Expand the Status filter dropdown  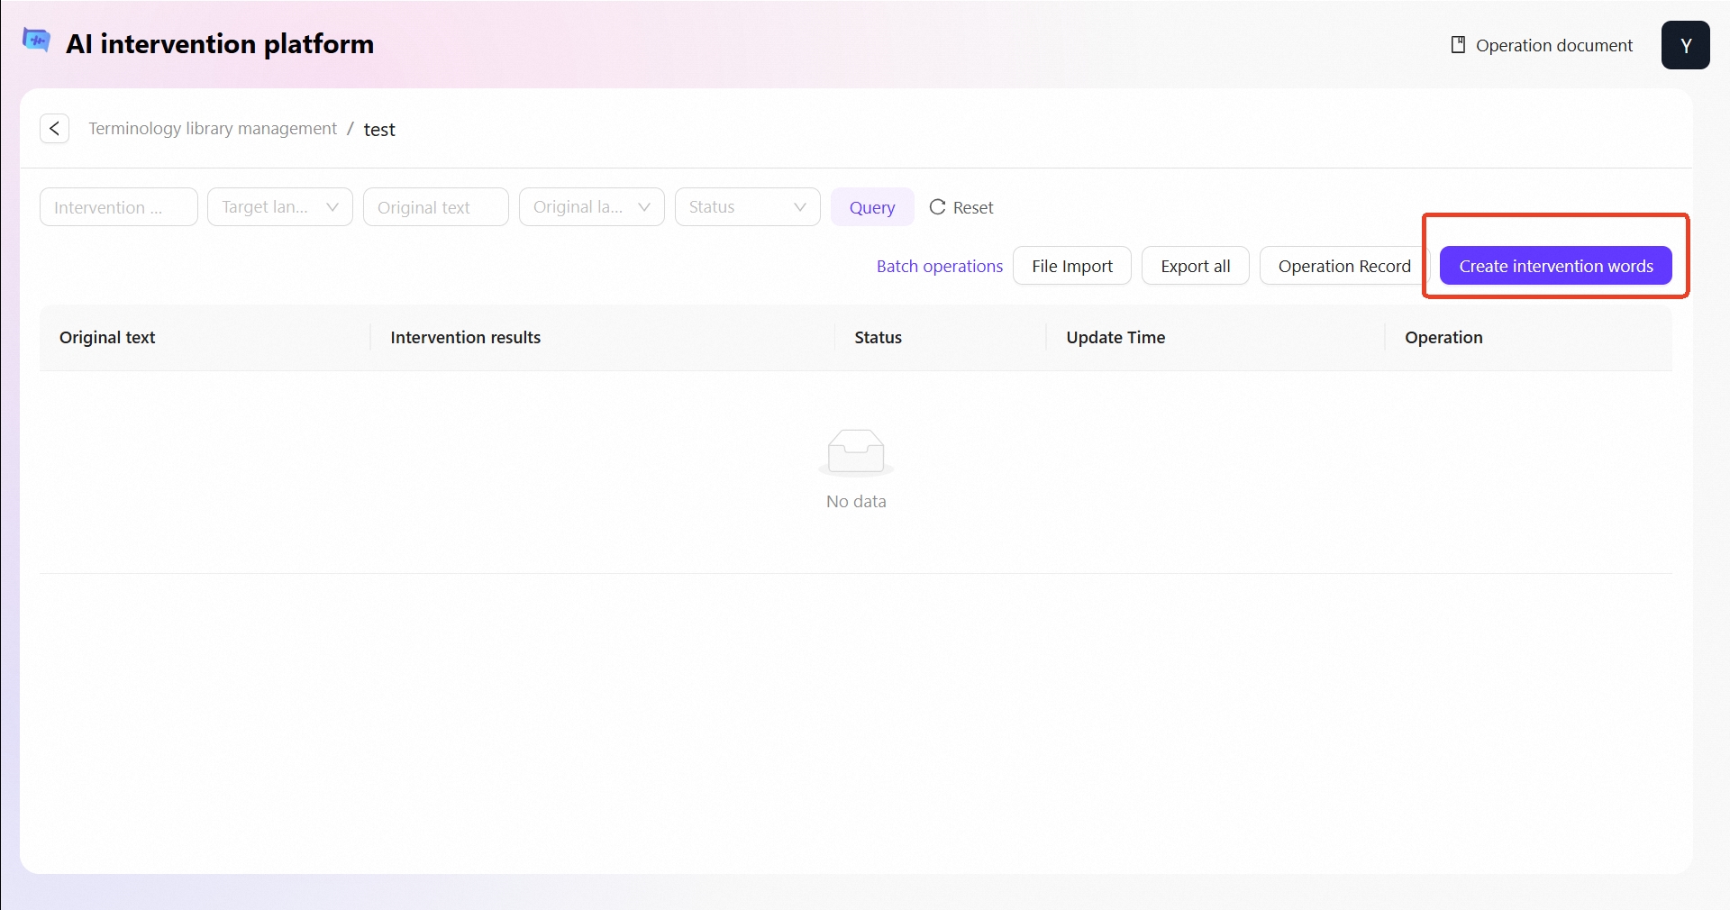click(x=747, y=207)
